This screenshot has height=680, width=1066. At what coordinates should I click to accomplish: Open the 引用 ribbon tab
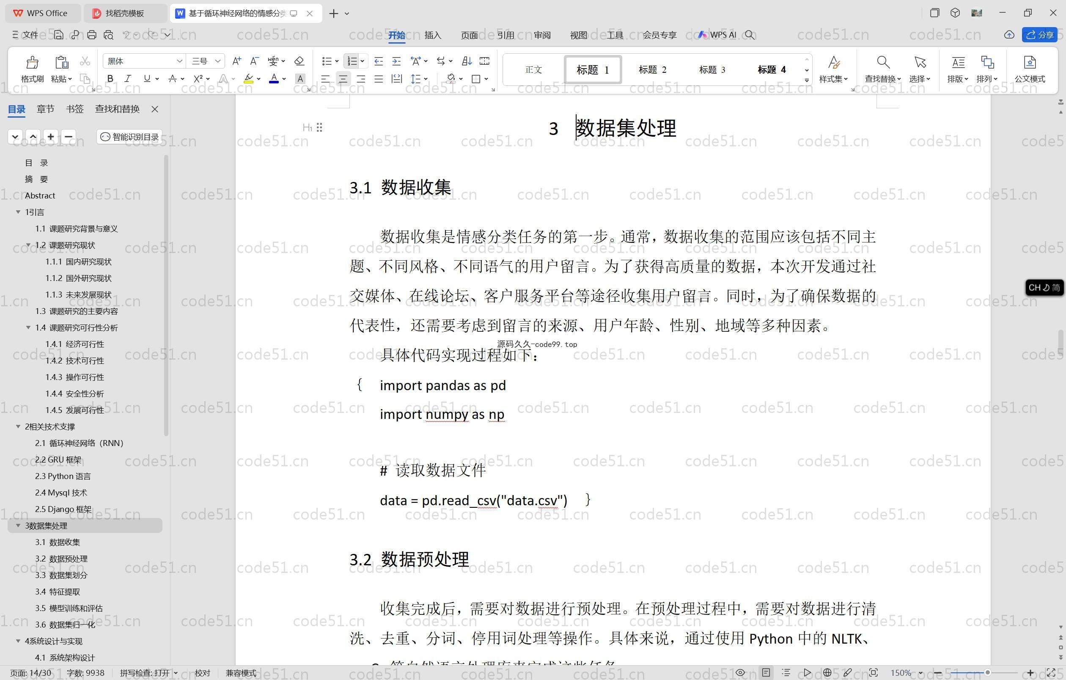(506, 35)
